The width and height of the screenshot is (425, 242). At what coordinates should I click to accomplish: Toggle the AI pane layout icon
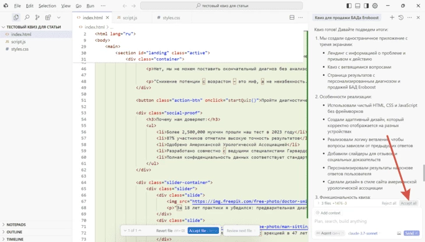click(366, 6)
